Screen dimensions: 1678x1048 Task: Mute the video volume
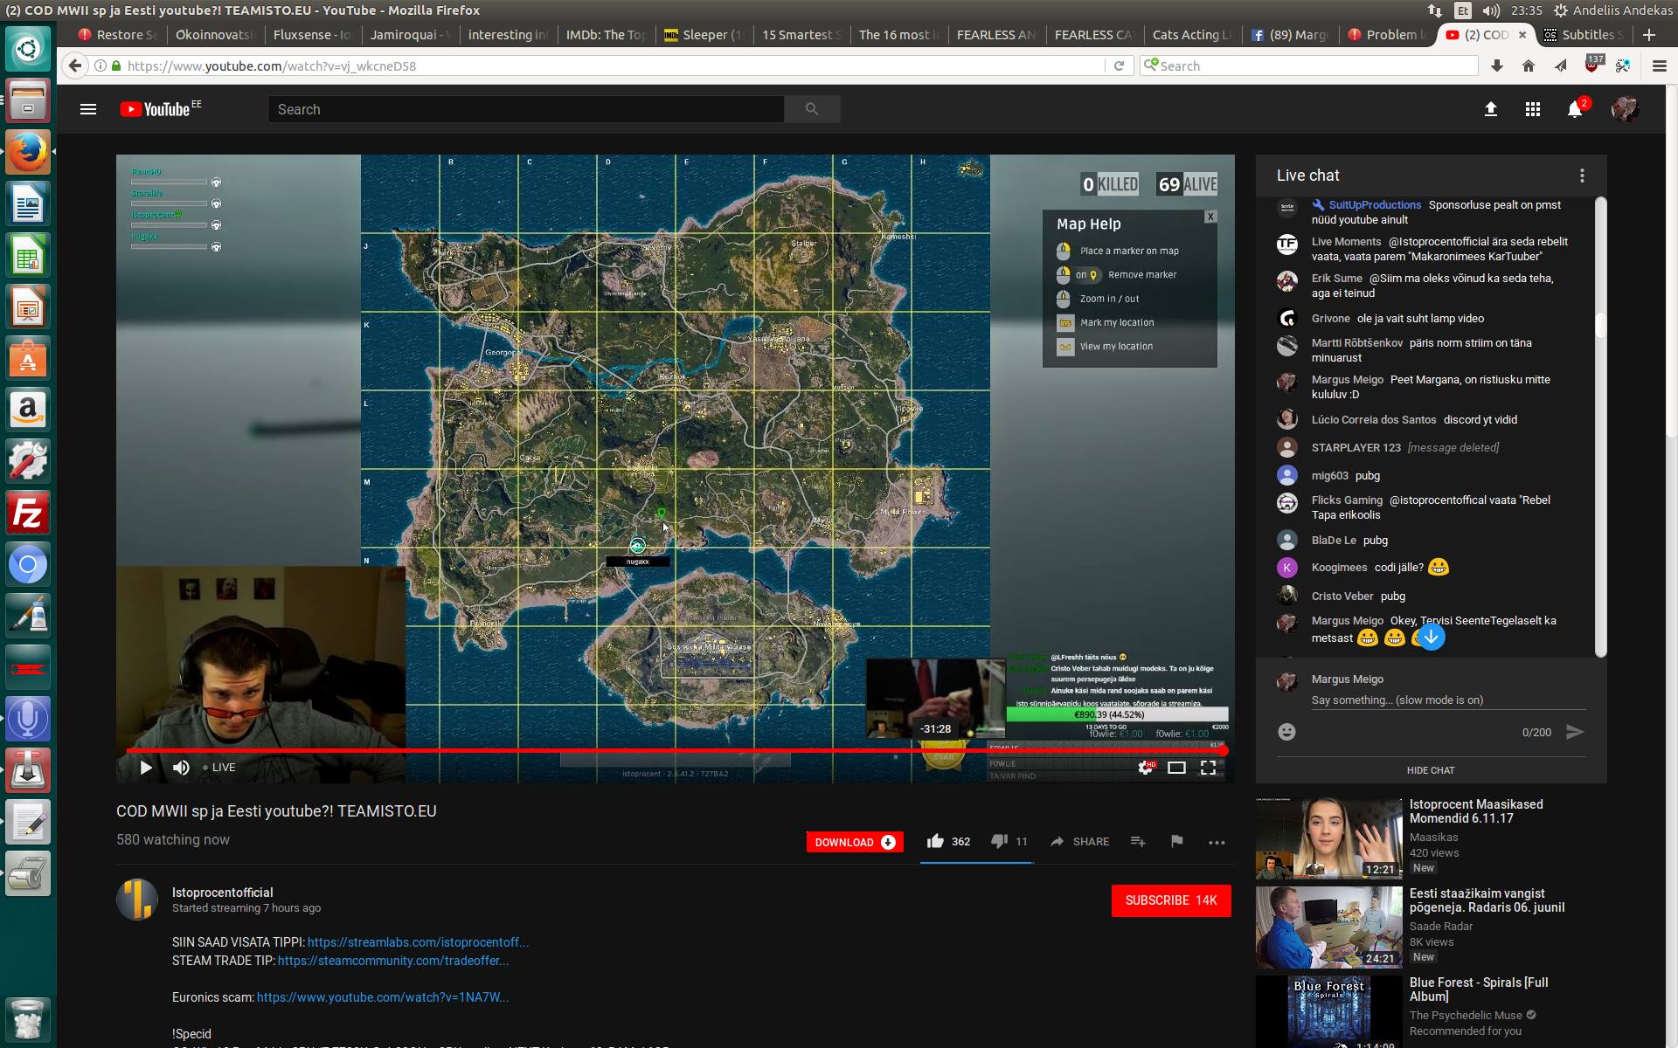(x=181, y=768)
